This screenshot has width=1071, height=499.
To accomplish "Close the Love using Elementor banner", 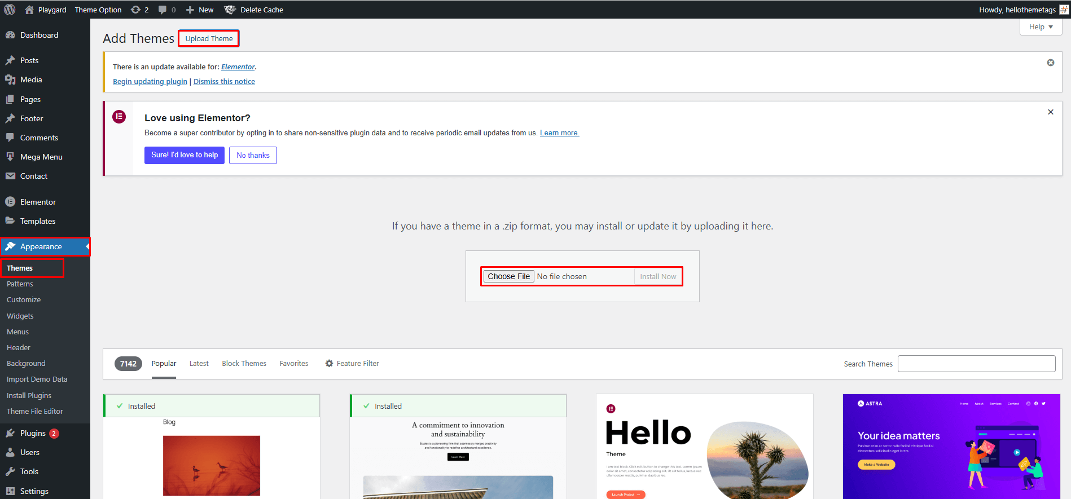I will pos(1051,112).
